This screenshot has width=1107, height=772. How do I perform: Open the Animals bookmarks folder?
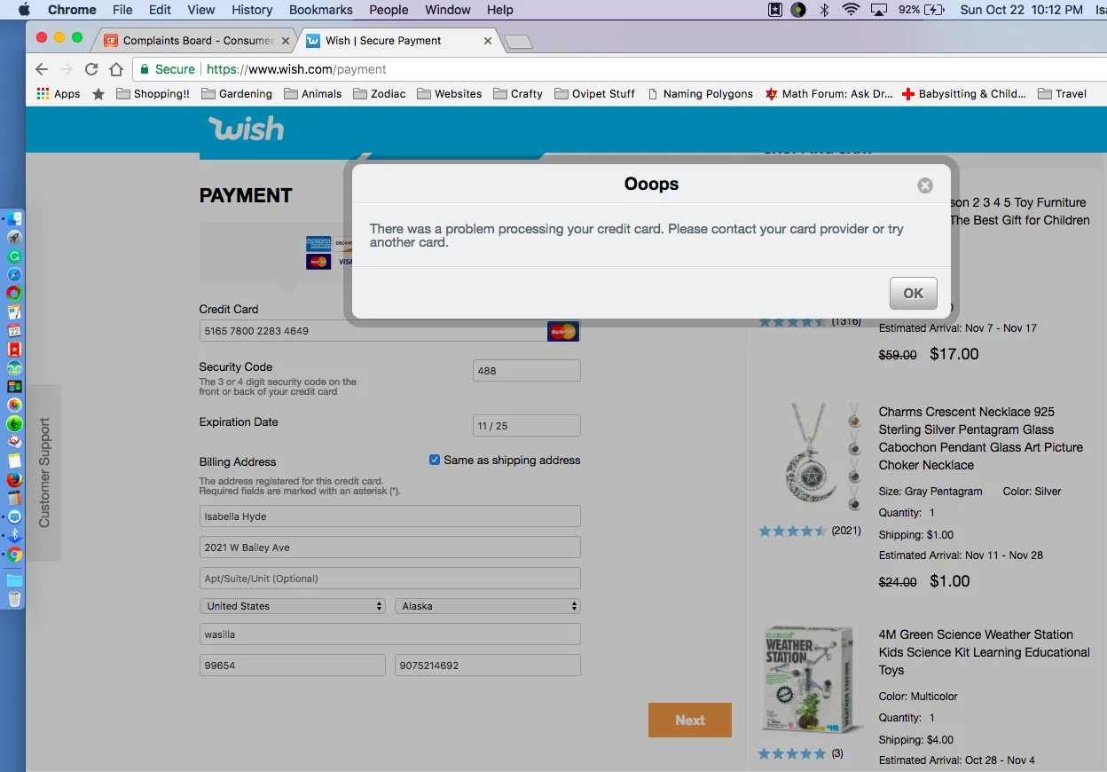click(x=313, y=94)
